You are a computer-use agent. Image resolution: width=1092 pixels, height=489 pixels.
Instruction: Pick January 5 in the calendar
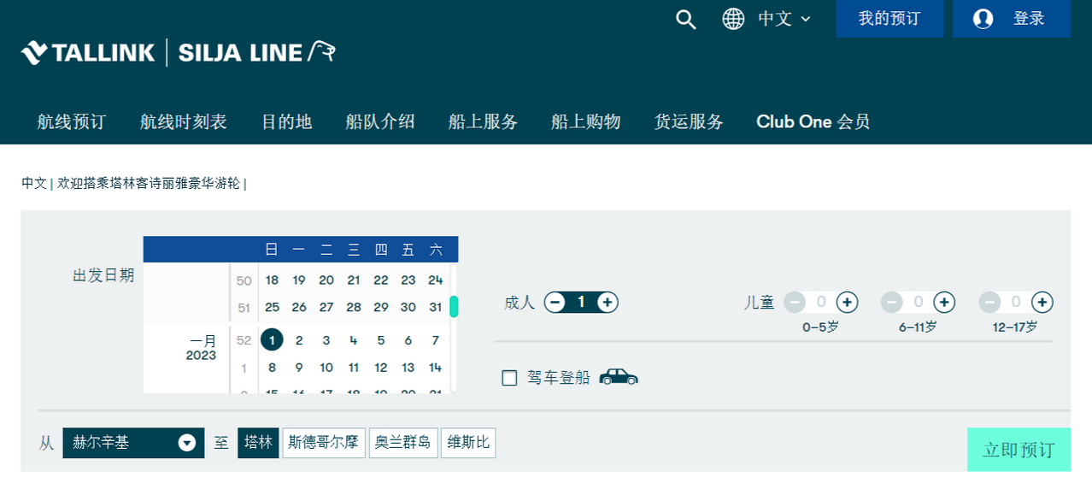click(381, 340)
